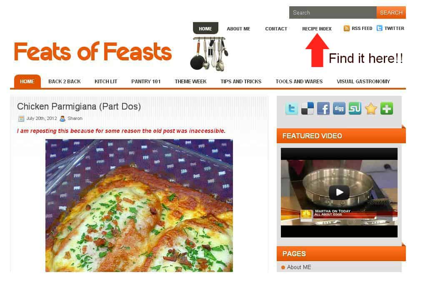The width and height of the screenshot is (438, 307).
Task: Open the orange RSS feed icon
Action: click(x=346, y=28)
